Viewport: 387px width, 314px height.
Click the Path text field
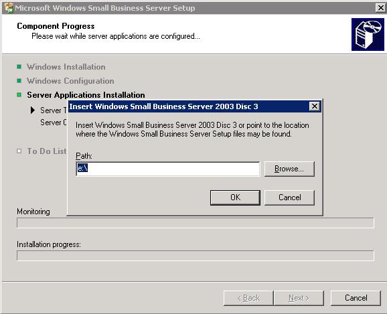tap(168, 169)
